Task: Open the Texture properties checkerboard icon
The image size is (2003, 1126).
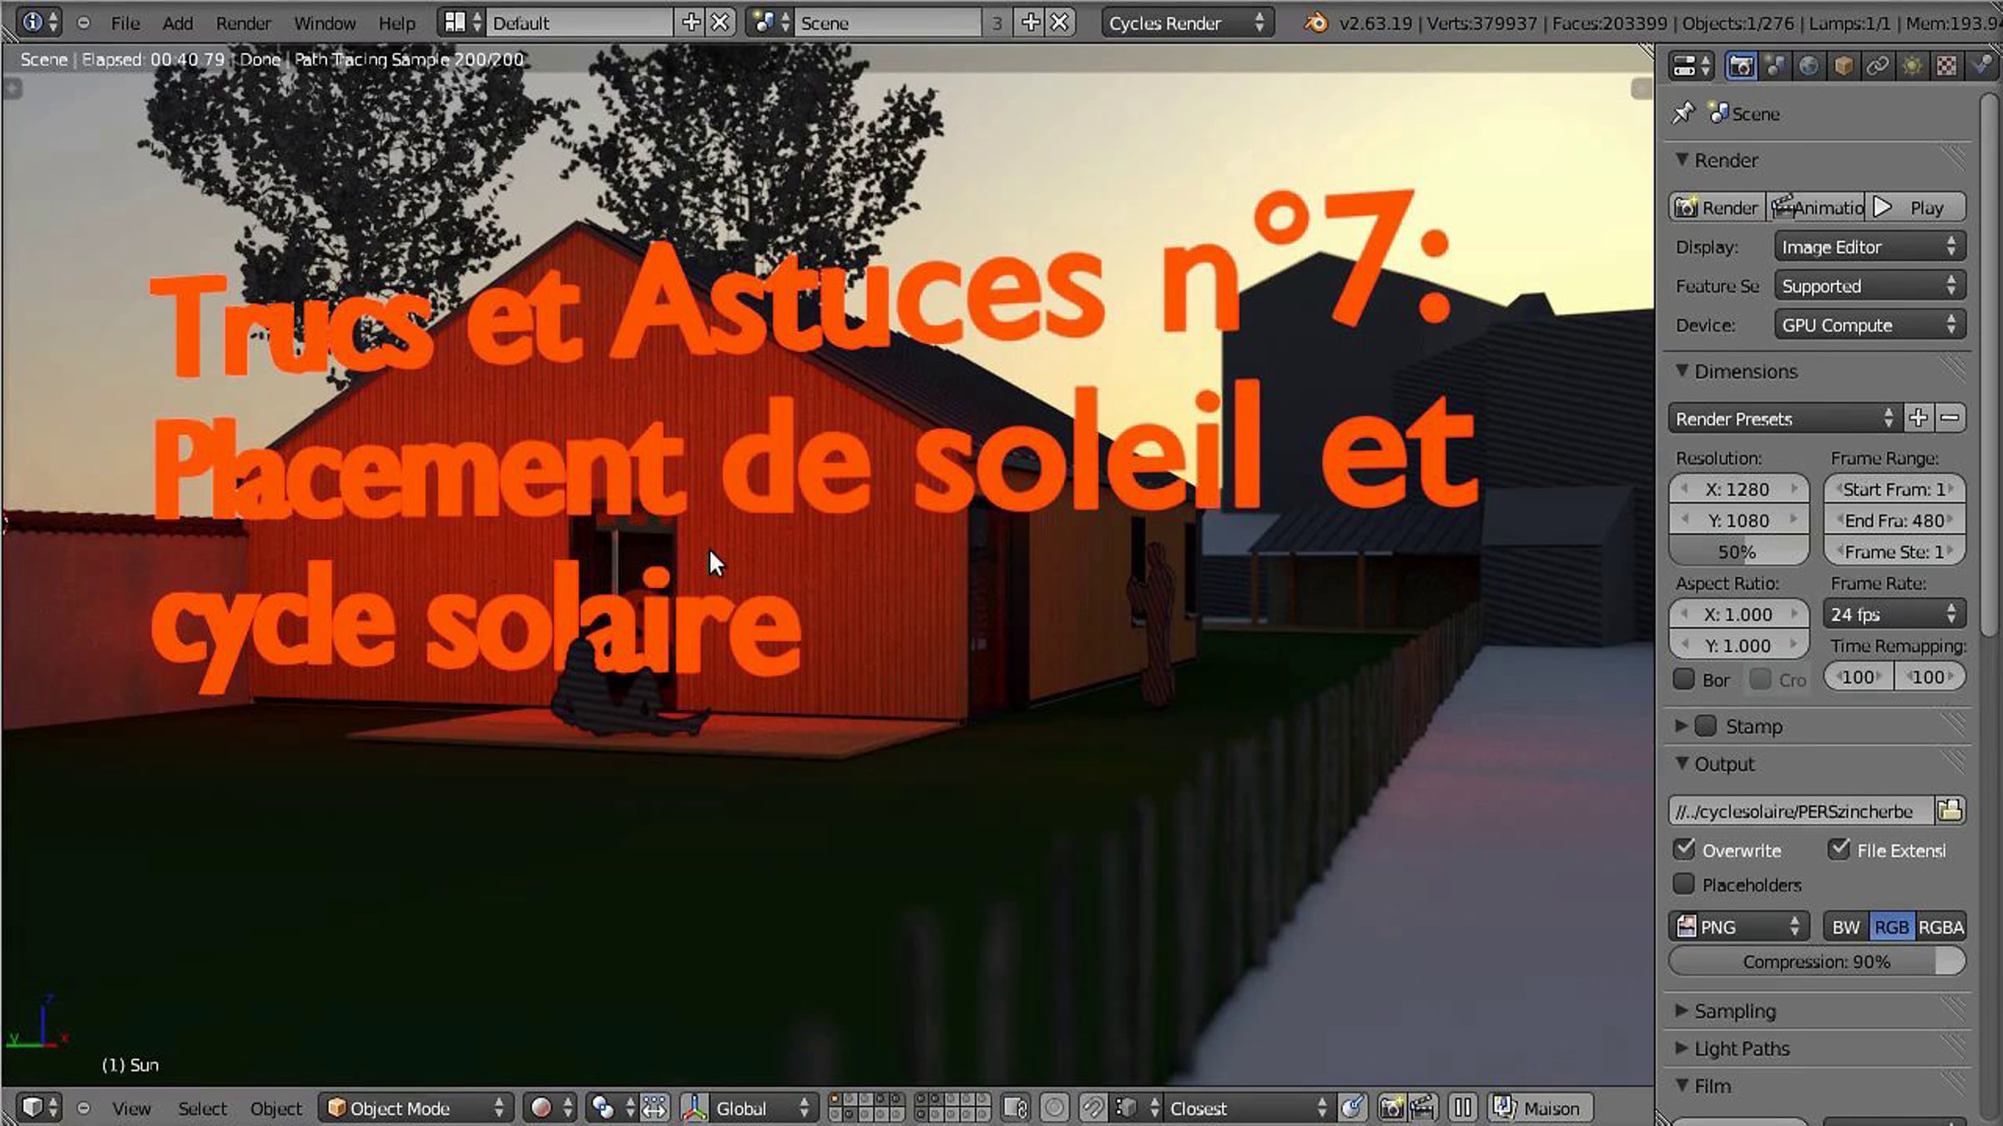Action: coord(1946,66)
